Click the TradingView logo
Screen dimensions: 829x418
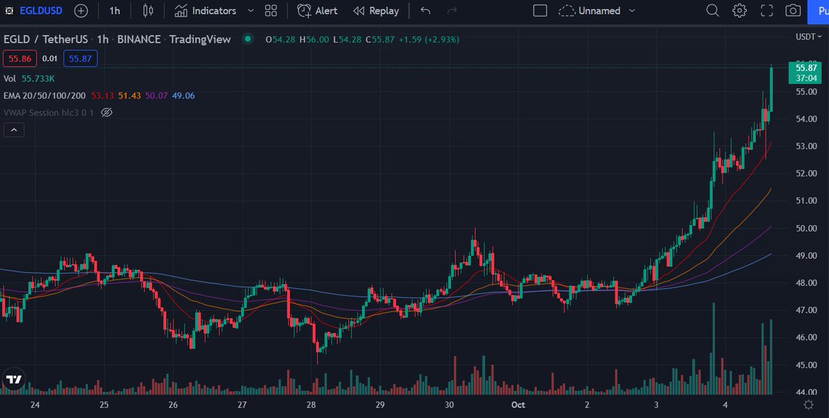point(14,379)
